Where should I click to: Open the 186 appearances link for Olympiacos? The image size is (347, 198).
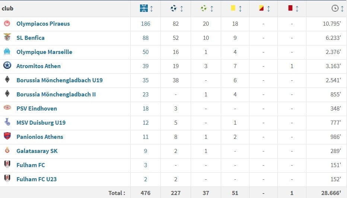tap(146, 24)
